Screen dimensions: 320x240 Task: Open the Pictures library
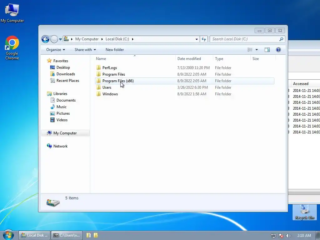pos(63,113)
